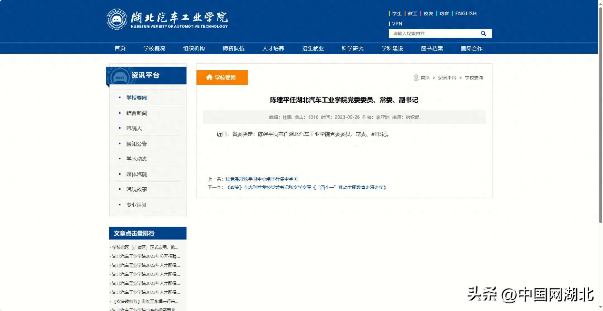Screen dimensions: 603x311
Task: Click the university logo emblem
Action: point(117,19)
